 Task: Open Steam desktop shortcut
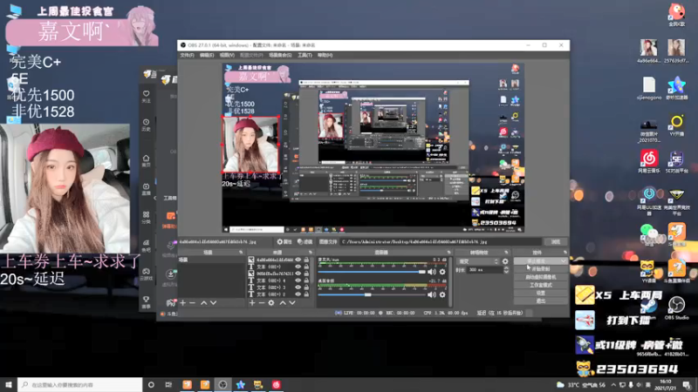(649, 308)
